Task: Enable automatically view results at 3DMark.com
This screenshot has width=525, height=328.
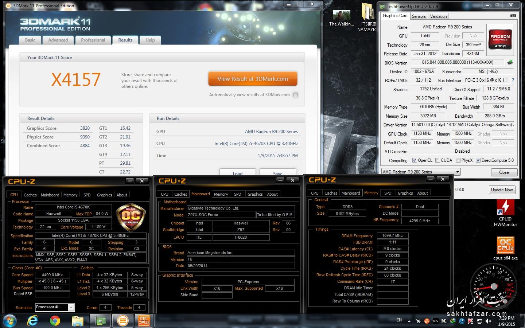Action: point(295,95)
